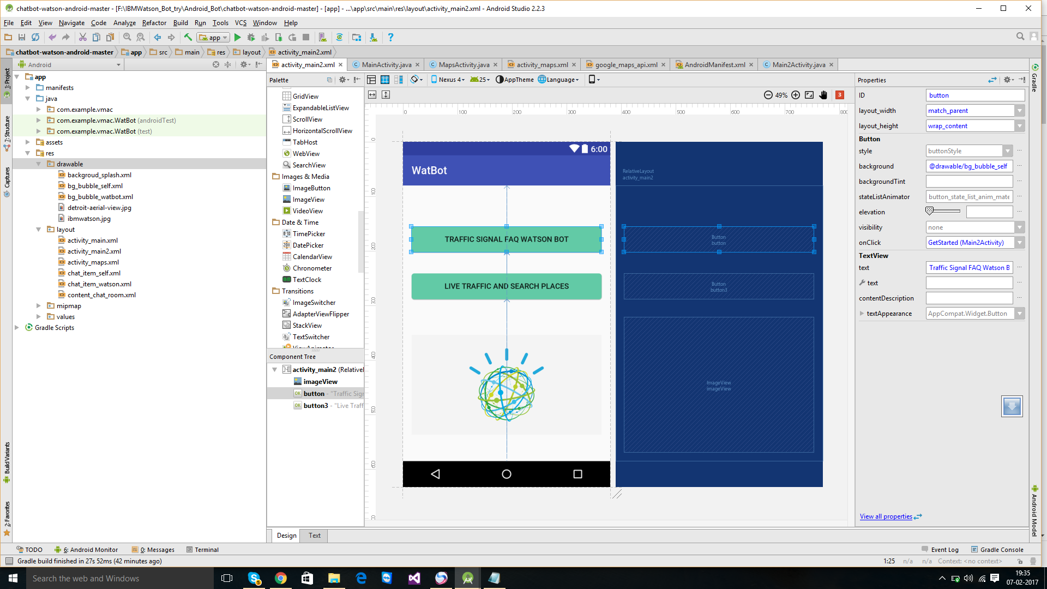1047x589 pixels.
Task: Toggle the design surface view mode
Action: click(371, 80)
